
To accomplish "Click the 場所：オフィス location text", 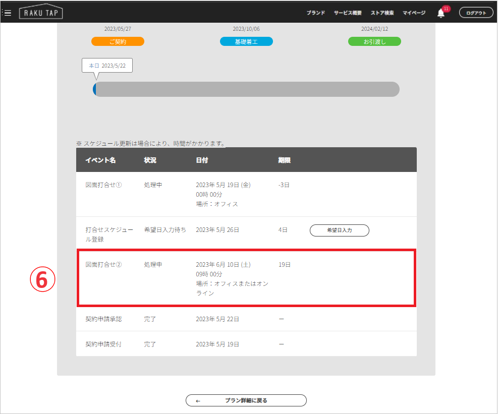I will [217, 204].
